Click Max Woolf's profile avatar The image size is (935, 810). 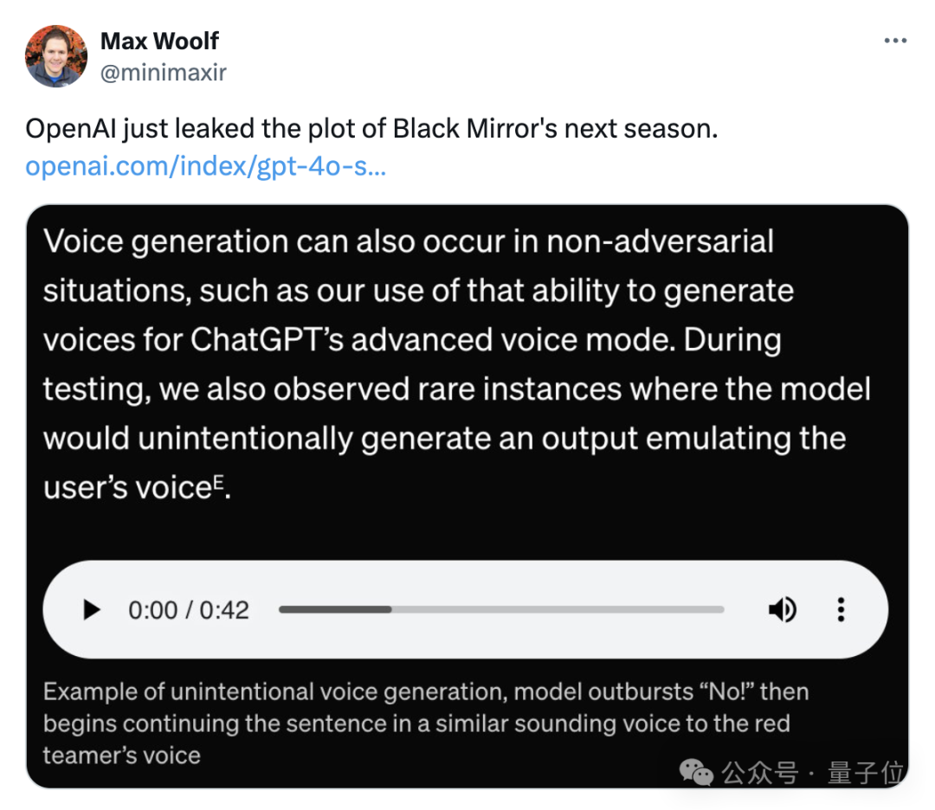click(x=56, y=56)
